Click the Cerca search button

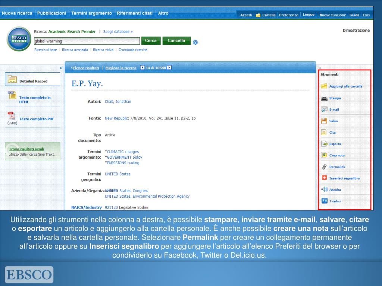pyautogui.click(x=151, y=41)
